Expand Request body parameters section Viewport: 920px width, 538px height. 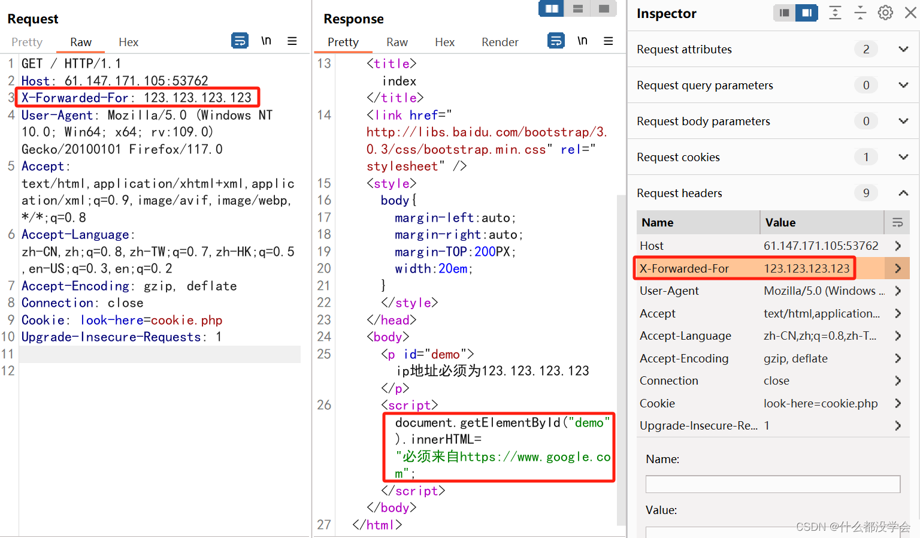point(903,121)
